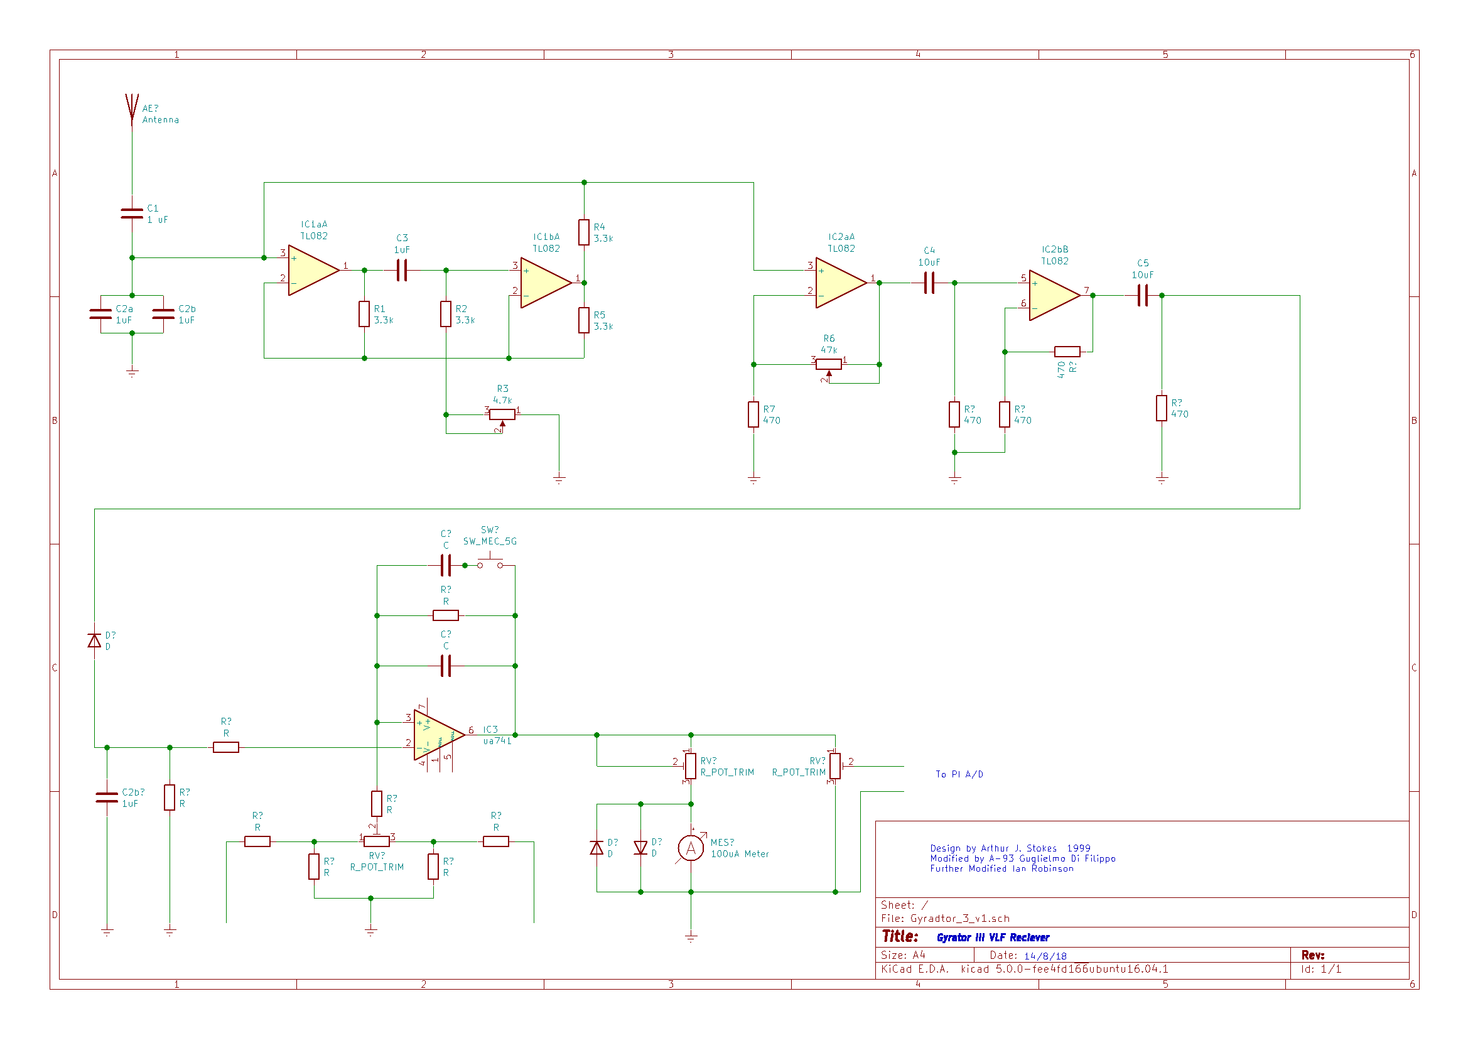Screen dimensions: 1468x1038
Task: Click the R4 3.3k resistor symbol
Action: click(x=584, y=232)
